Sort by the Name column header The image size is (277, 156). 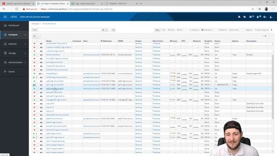(49, 41)
